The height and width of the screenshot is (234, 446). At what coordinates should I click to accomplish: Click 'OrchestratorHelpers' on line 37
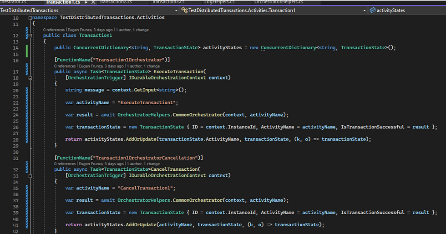tap(144, 200)
